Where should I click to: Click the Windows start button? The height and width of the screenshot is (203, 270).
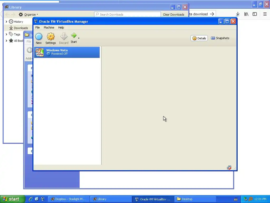[12, 199]
